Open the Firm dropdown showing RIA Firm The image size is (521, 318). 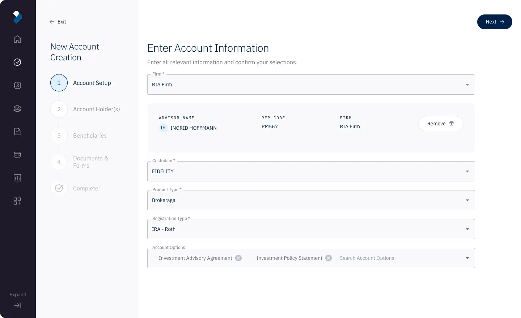click(467, 85)
